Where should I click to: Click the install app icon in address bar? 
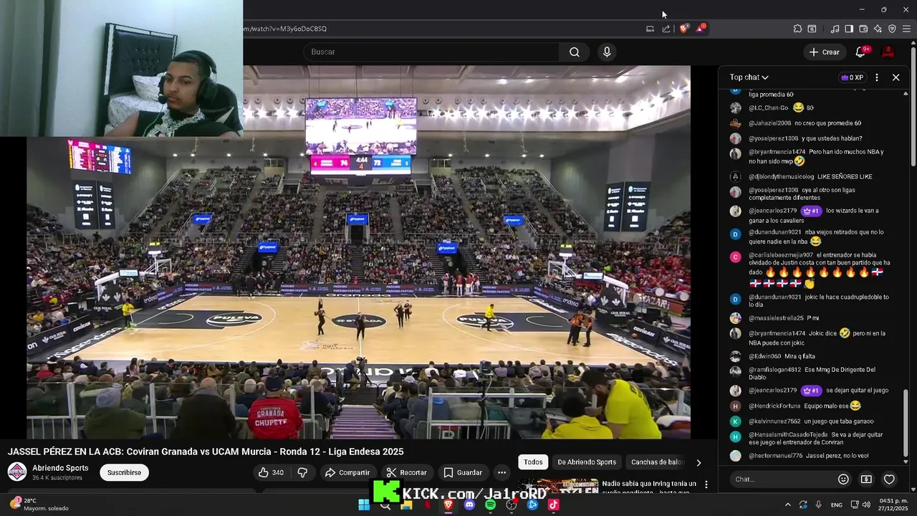tap(650, 29)
